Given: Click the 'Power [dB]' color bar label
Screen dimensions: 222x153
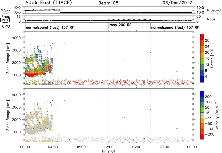Looking at the screenshot, I should tap(212, 58).
